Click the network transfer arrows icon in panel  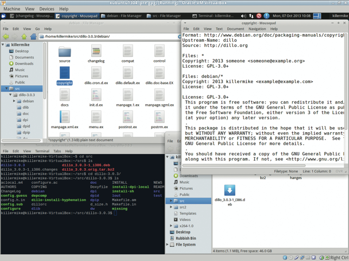point(251,16)
